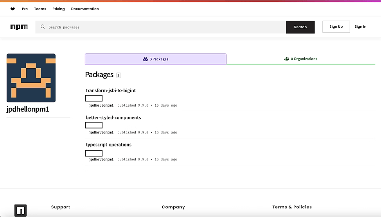The height and width of the screenshot is (217, 381).
Task: Click the Sign In link
Action: click(x=360, y=27)
